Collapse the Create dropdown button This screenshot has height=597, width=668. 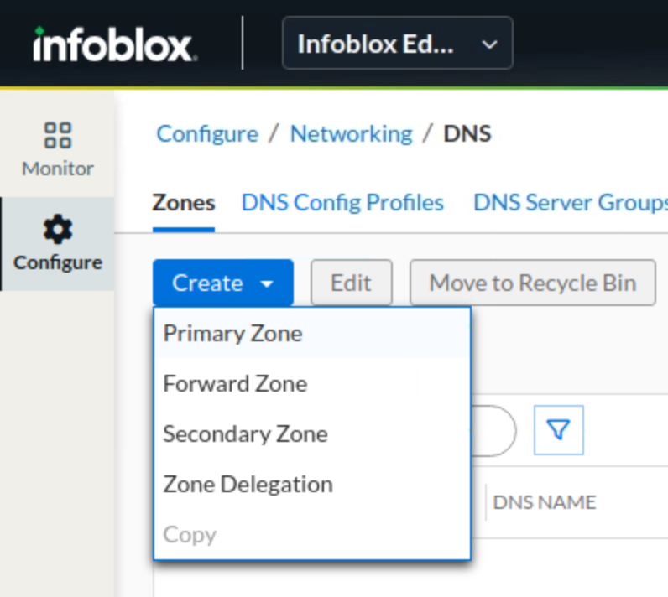click(x=222, y=283)
